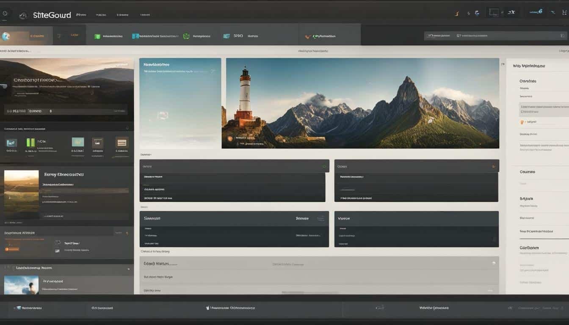Open the sunset field thumbnail
Screen dimensions: 569x325
[21, 192]
